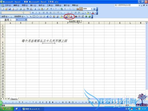Apply Shadow Style with the green square icon

[x=86, y=17]
